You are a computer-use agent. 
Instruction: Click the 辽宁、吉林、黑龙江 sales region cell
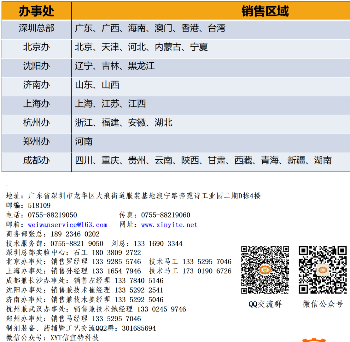(115, 66)
